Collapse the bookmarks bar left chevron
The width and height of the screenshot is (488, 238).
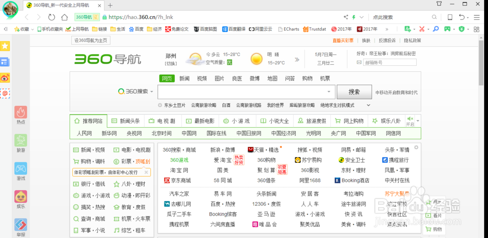(x=5, y=29)
